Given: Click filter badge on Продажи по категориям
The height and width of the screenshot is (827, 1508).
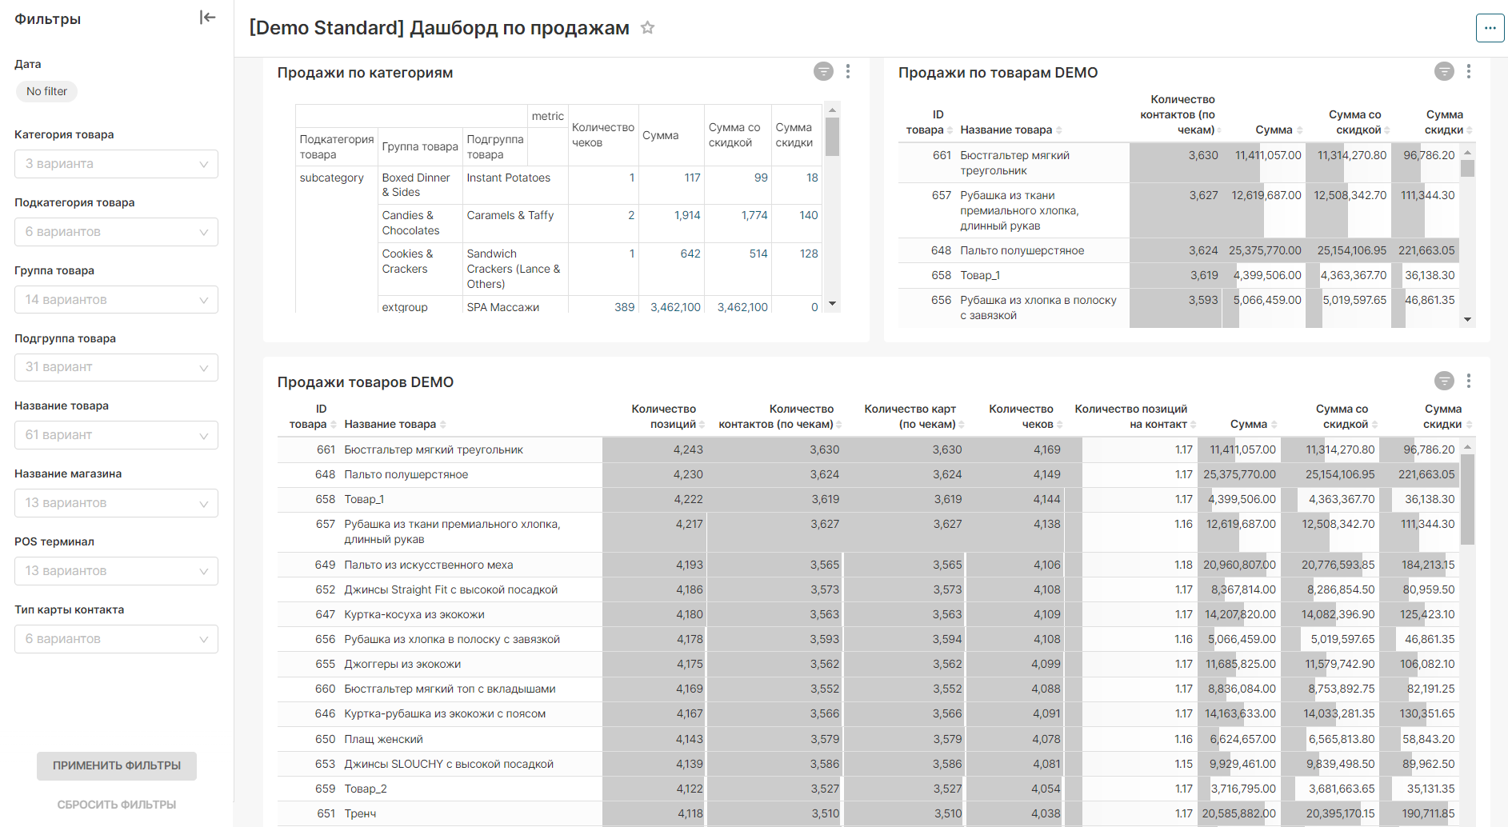Looking at the screenshot, I should [822, 71].
